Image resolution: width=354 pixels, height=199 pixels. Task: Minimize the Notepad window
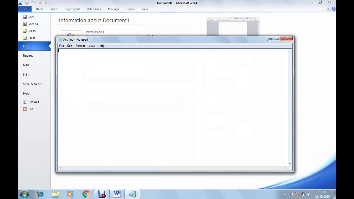click(x=270, y=38)
